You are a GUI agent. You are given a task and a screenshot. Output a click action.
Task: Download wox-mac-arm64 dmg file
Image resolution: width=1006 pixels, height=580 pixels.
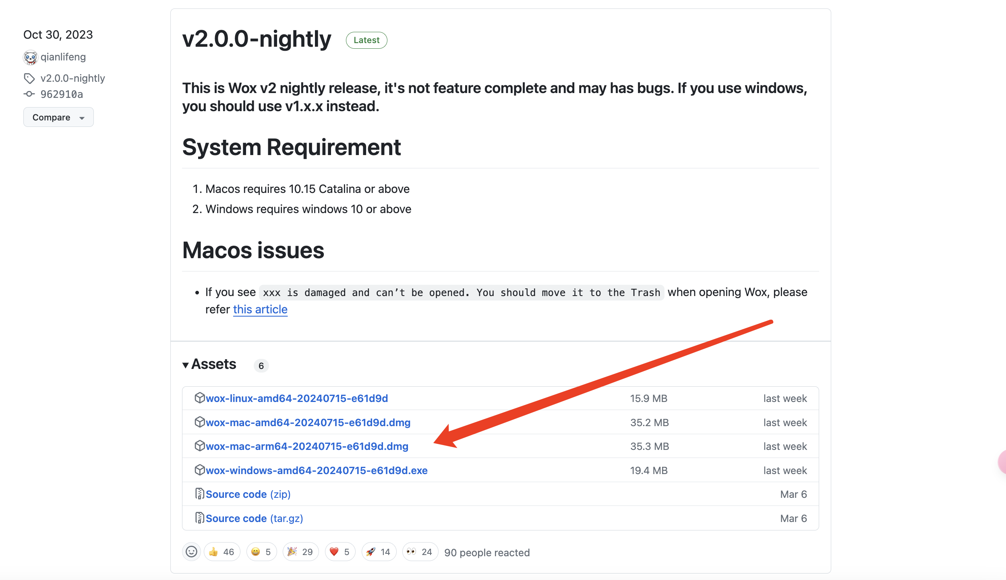(x=307, y=446)
